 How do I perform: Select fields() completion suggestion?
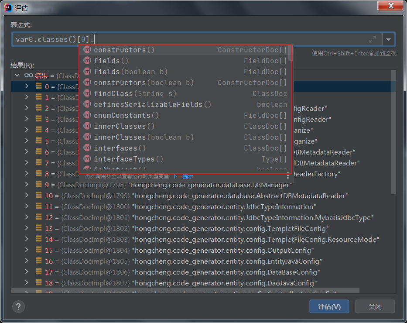pyautogui.click(x=185, y=61)
